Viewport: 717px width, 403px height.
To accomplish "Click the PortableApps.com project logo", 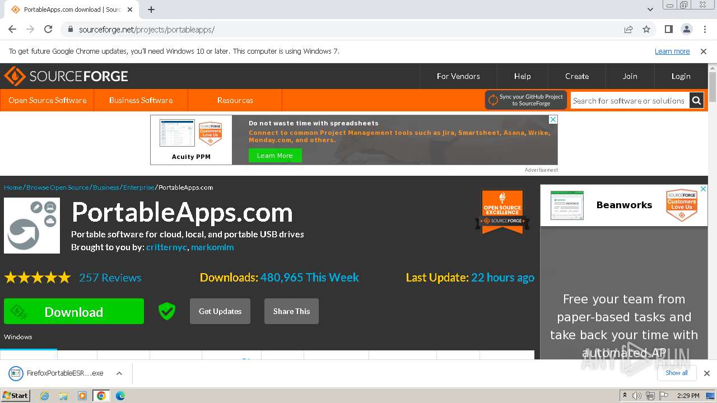I will pyautogui.click(x=32, y=226).
